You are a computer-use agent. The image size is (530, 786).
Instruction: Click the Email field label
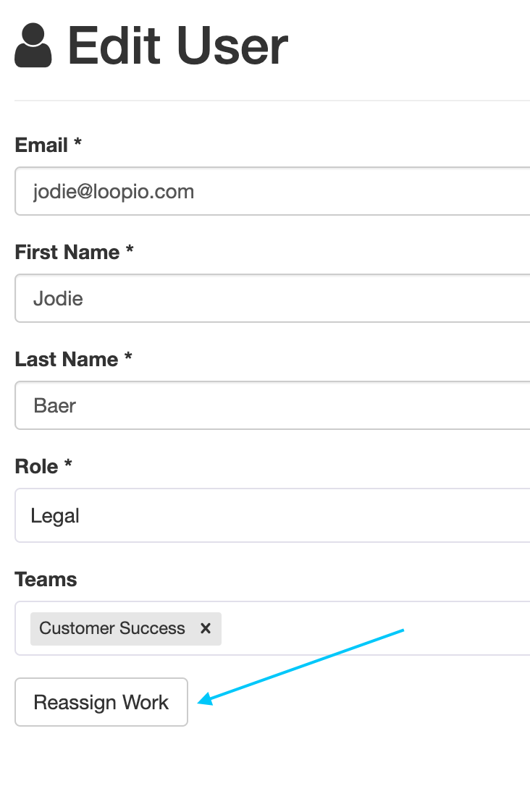pyautogui.click(x=41, y=145)
